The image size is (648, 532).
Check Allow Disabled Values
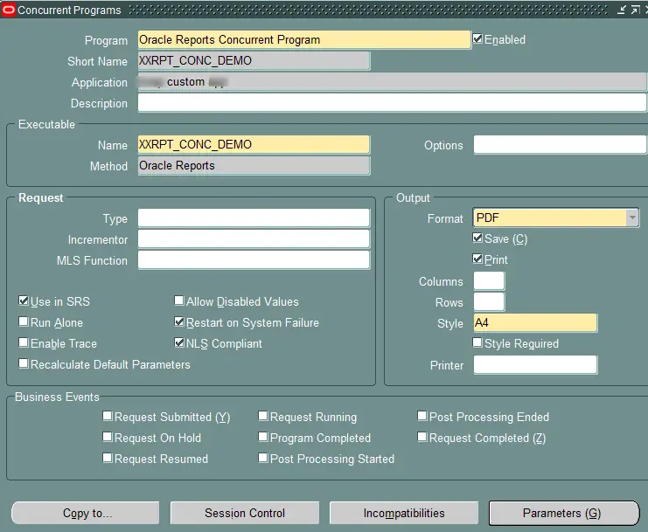pos(179,301)
